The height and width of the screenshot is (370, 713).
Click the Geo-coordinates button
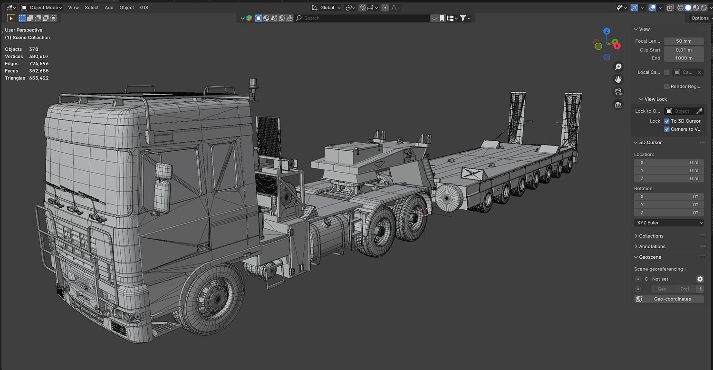tap(669, 299)
